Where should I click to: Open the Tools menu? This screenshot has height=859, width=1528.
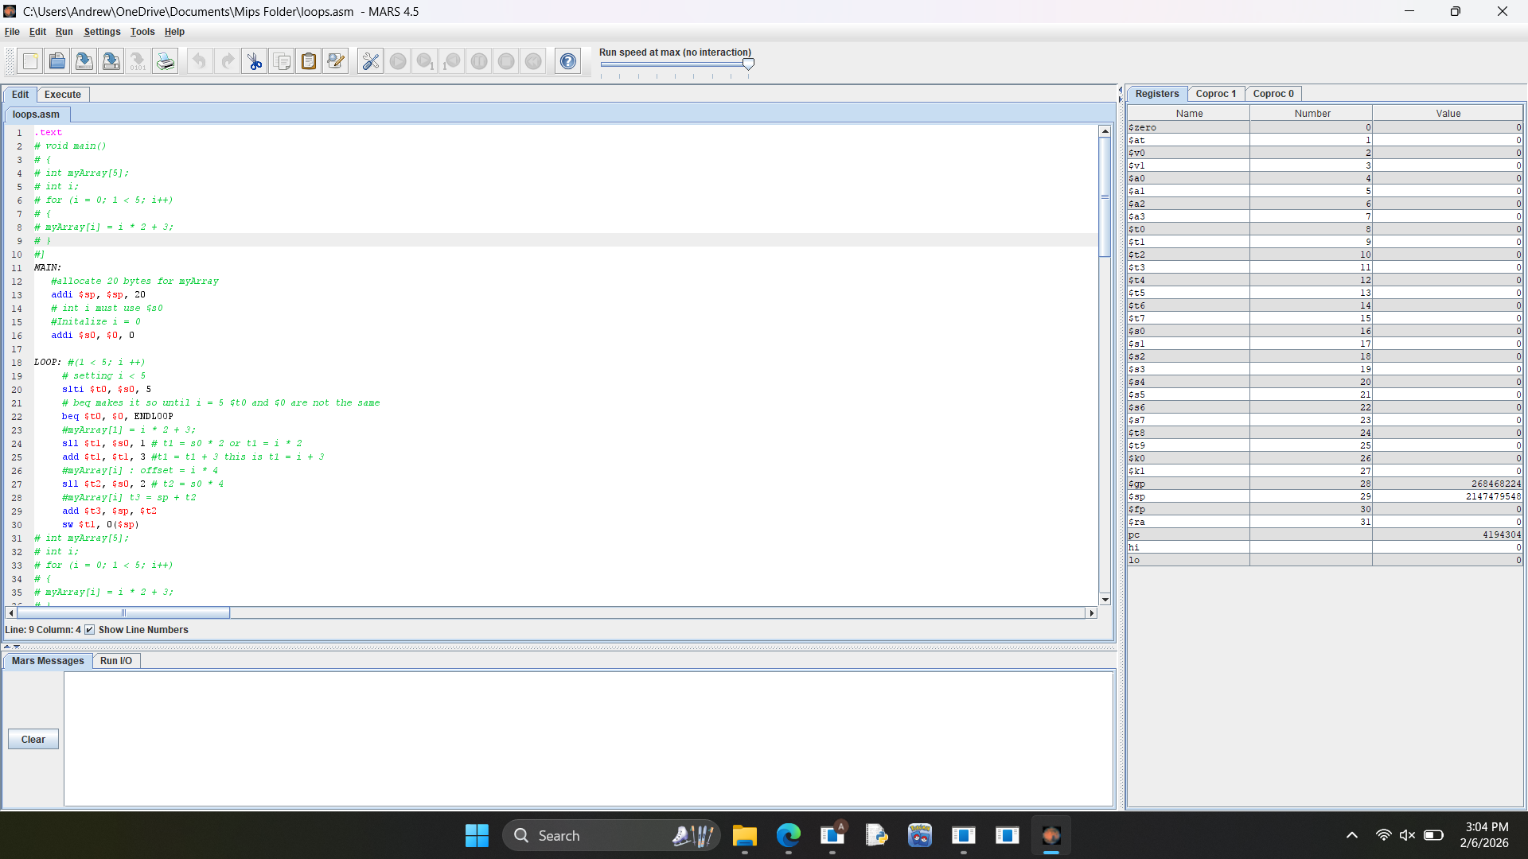142,32
